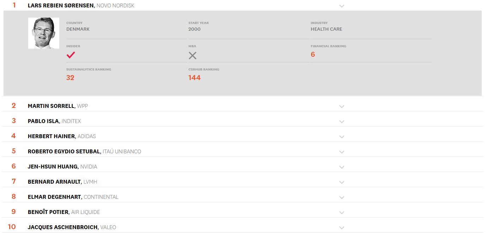The image size is (487, 233).
Task: Click the Bernard Arnault name
Action: point(54,182)
